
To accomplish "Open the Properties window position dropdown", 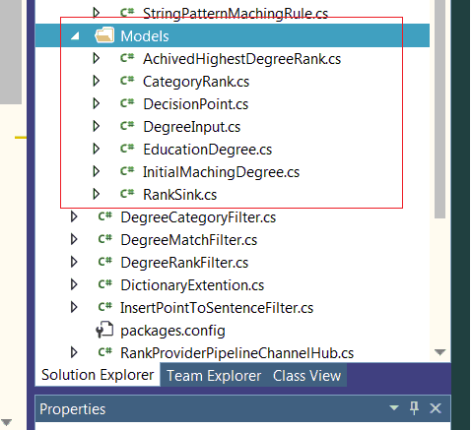I will tap(394, 408).
